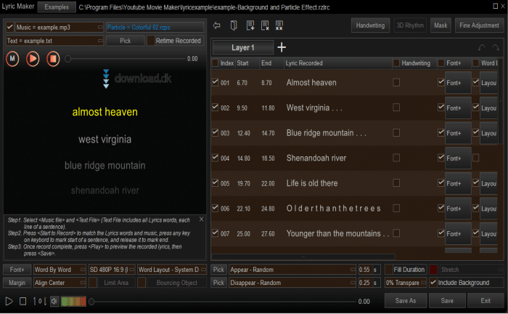Click the delete all lines double-x icon
The width and height of the screenshot is (508, 314).
tap(279, 26)
